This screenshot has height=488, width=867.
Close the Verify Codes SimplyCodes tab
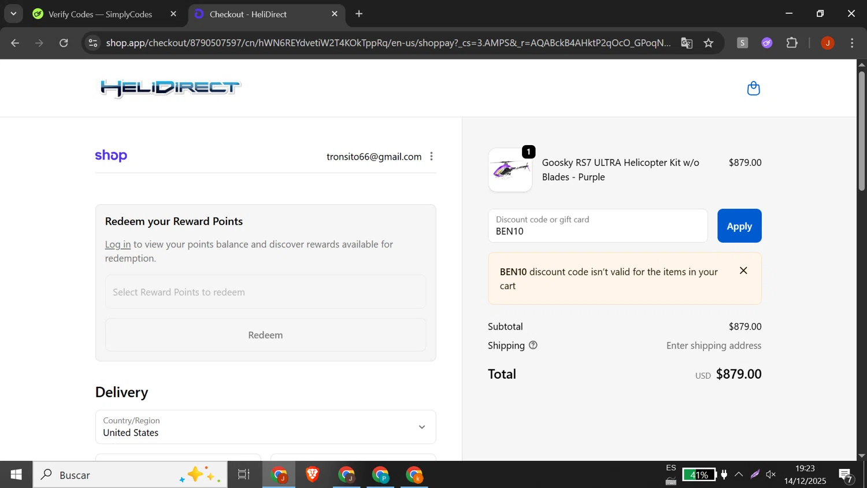[x=173, y=14]
